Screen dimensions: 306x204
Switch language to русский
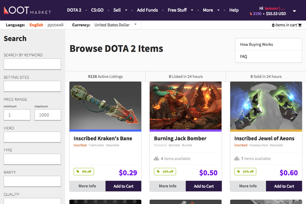pyautogui.click(x=56, y=25)
